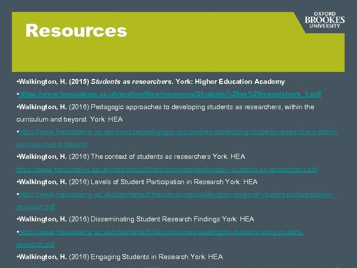Select the Walkington 2015 Students as researchers reference
The height and width of the screenshot is (268, 357).
pos(151,81)
